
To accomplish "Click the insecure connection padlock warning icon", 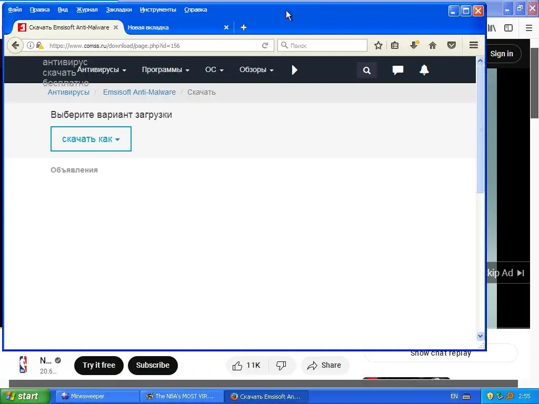I will pyautogui.click(x=40, y=45).
